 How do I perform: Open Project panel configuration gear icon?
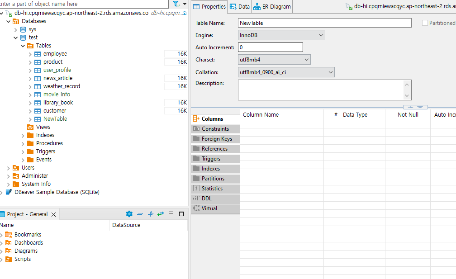129,214
